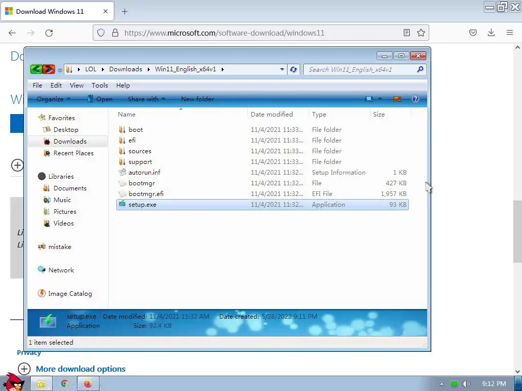Open the Edit menu
522x391 pixels.
(x=56, y=86)
